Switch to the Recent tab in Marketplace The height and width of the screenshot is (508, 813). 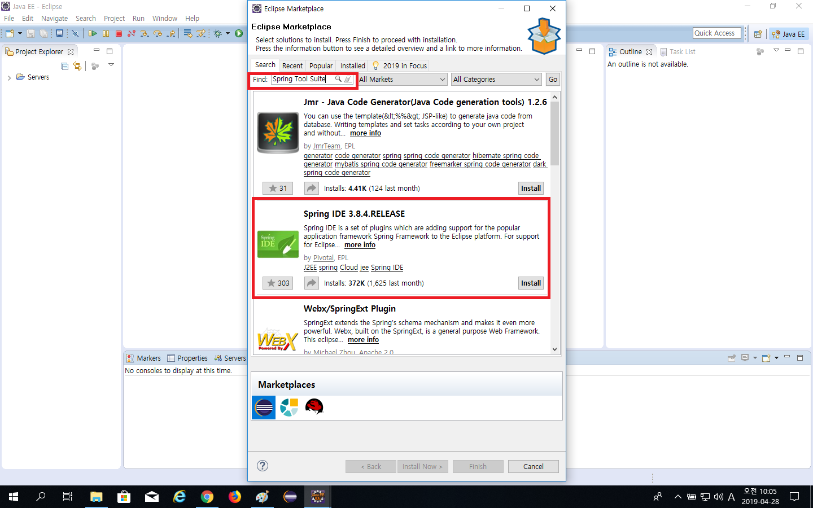(292, 66)
